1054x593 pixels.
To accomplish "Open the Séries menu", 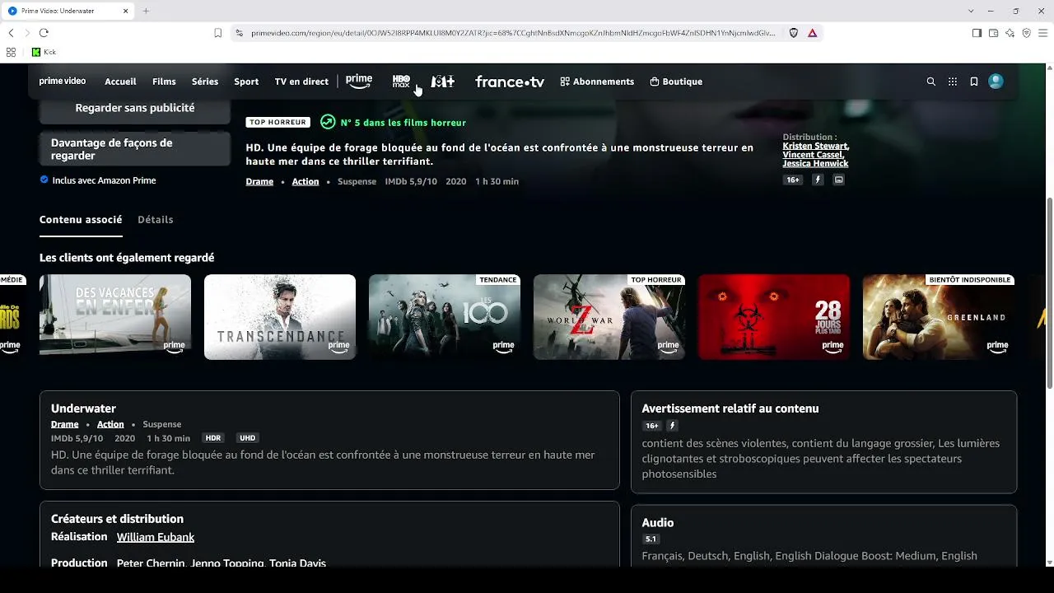I will click(205, 82).
